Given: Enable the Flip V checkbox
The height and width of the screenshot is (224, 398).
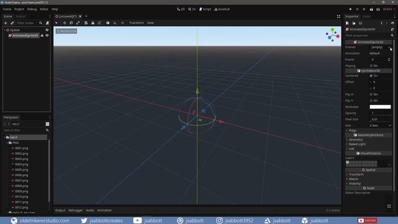Looking at the screenshot, I should click(x=371, y=101).
